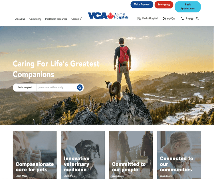Screen dimensions: 214x179
Task: Click external link icon beside Careers
Action: click(81, 19)
